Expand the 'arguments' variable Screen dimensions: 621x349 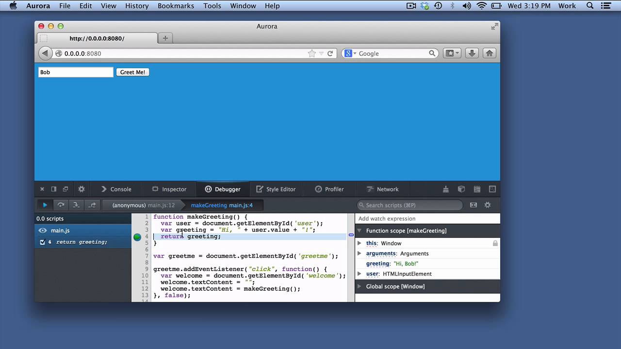pos(360,254)
